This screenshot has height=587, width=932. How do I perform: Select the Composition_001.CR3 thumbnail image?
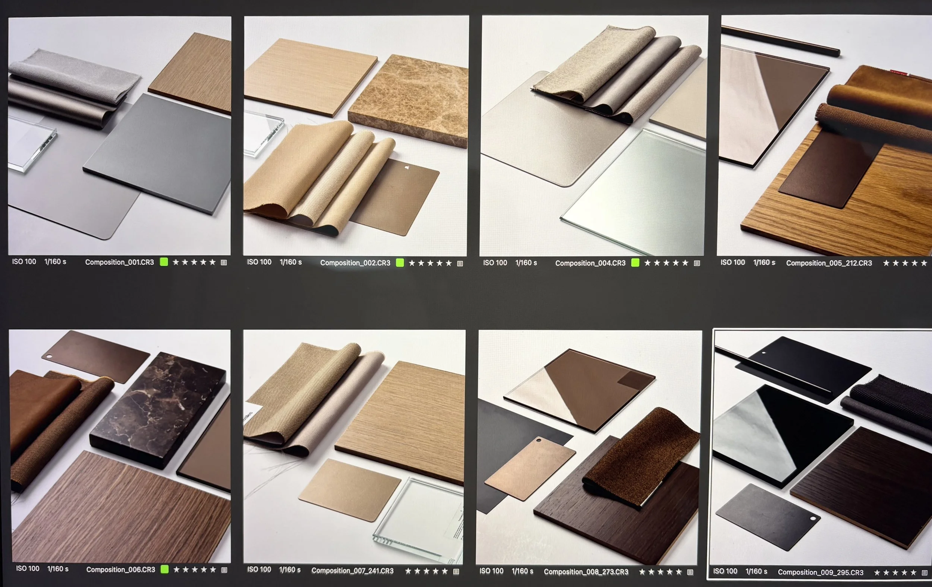(120, 135)
